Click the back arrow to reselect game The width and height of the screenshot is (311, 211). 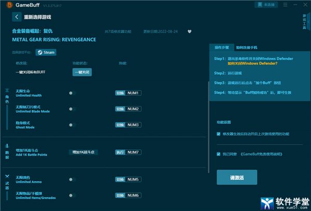click(x=17, y=17)
